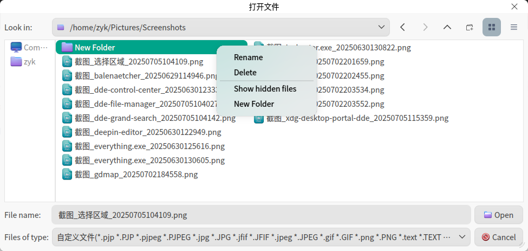Expand the Files of type dropdown
The width and height of the screenshot is (528, 251).
click(x=462, y=237)
